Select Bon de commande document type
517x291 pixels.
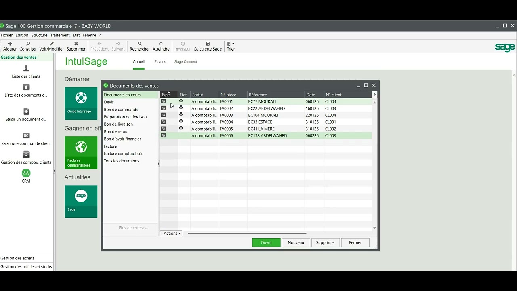[121, 110]
